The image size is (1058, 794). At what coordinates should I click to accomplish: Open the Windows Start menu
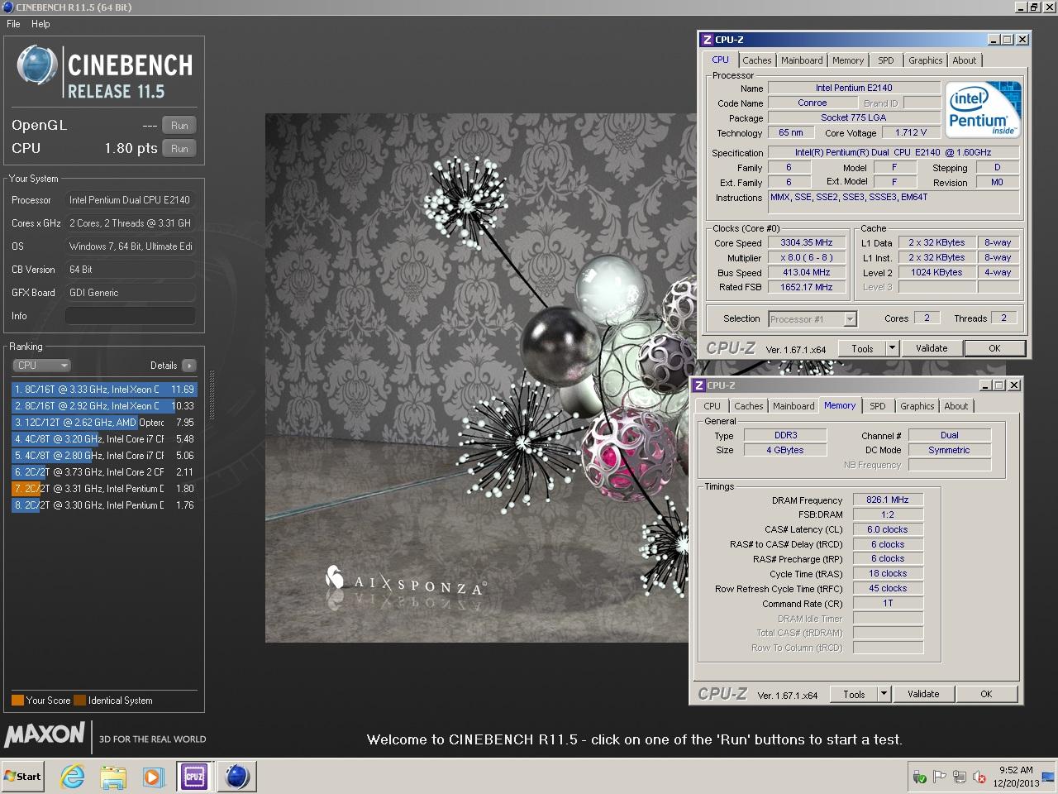(x=22, y=777)
